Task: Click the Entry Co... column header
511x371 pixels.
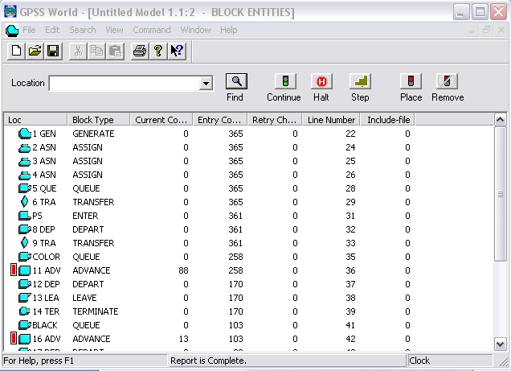Action: (220, 120)
